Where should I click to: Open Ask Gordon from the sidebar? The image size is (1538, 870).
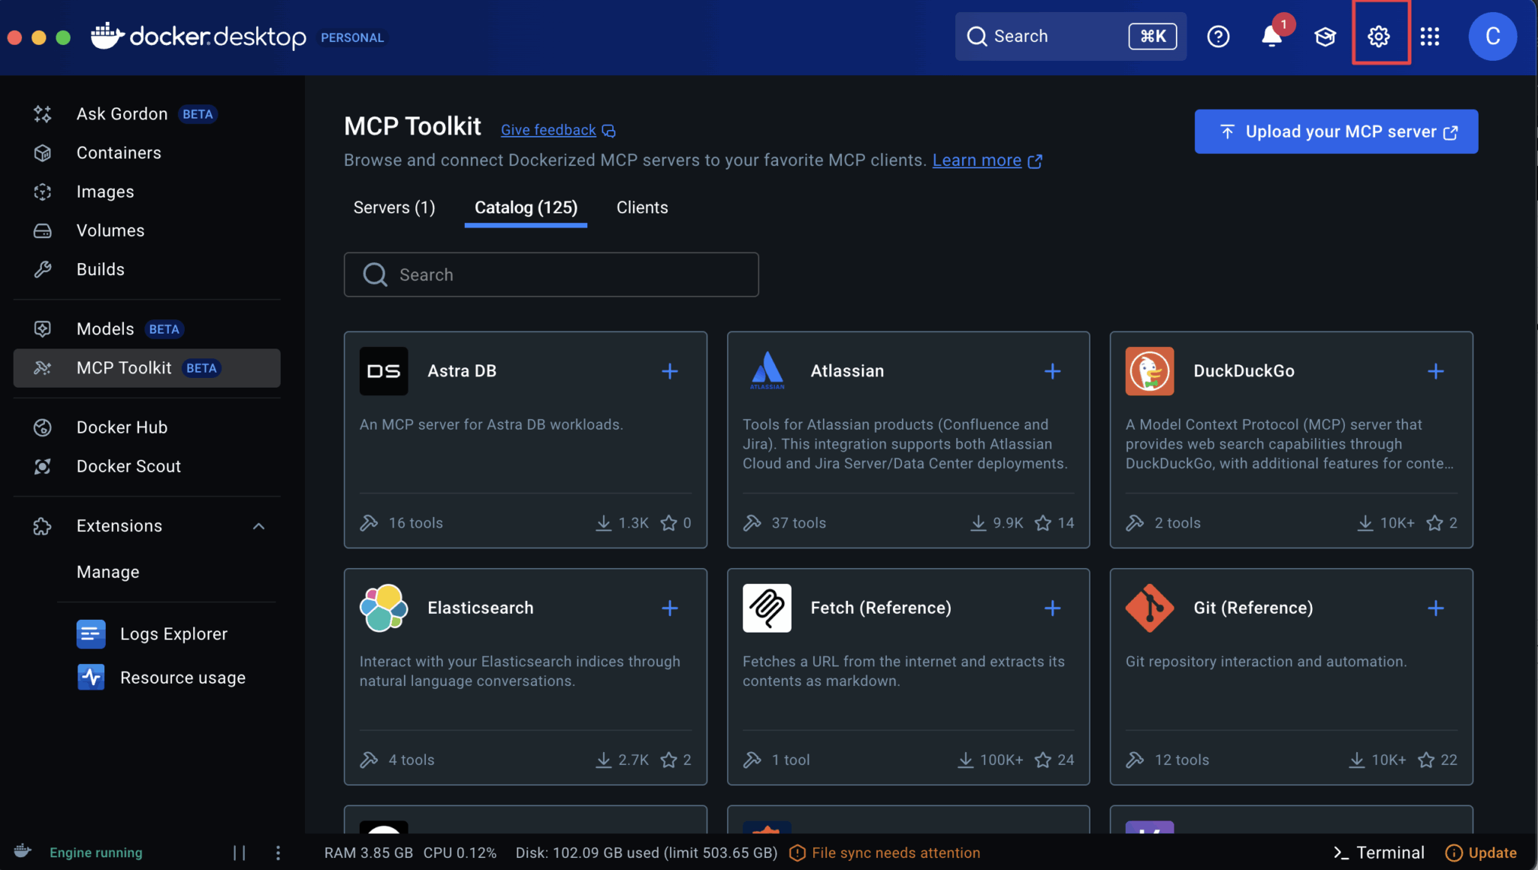point(122,113)
